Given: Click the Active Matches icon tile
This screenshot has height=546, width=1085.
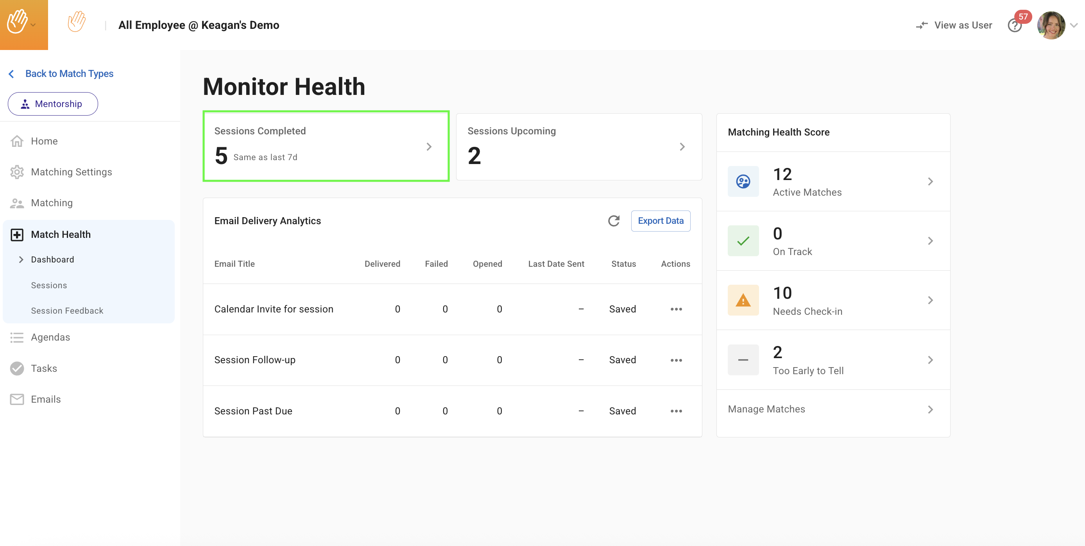Looking at the screenshot, I should pyautogui.click(x=743, y=182).
